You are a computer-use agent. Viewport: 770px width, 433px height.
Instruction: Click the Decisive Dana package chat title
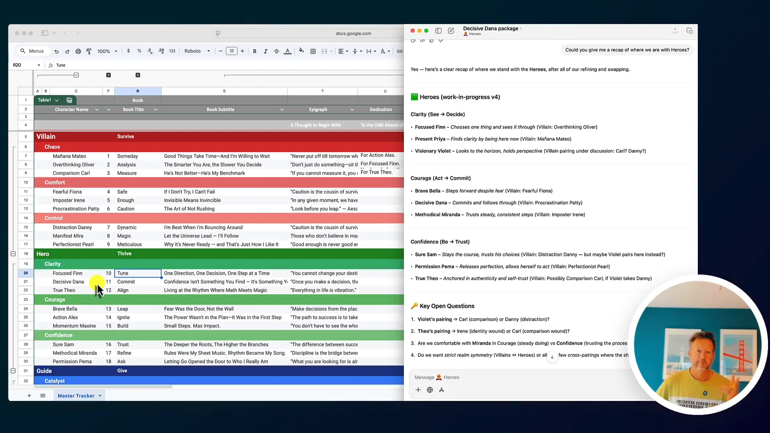click(490, 28)
